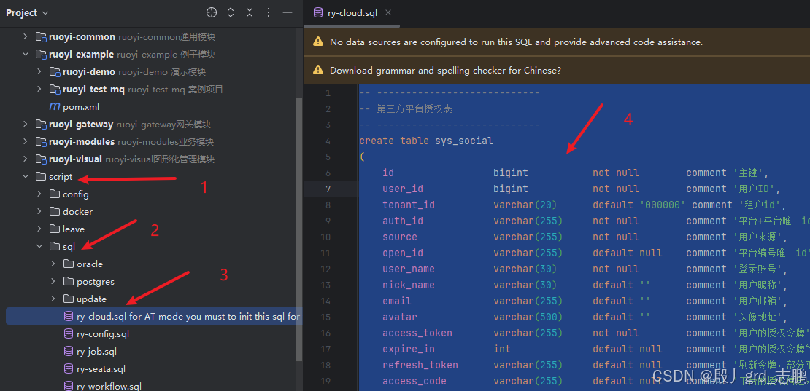Image resolution: width=810 pixels, height=391 pixels.
Task: Open the Project view dropdown
Action: [28, 13]
